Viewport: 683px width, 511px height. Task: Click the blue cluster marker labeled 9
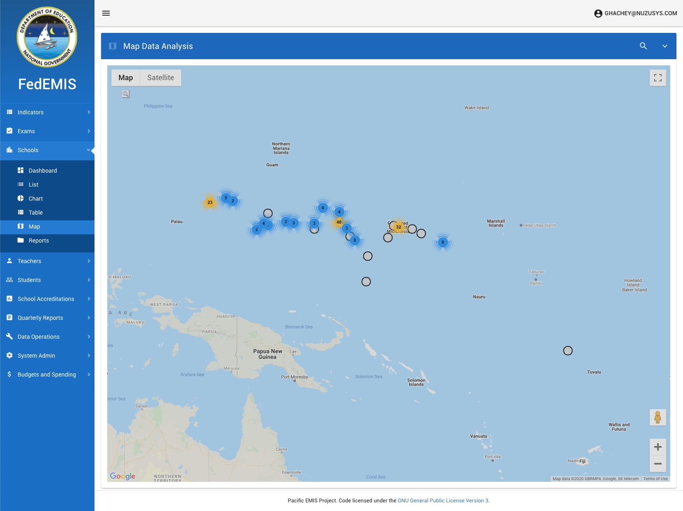(x=443, y=242)
